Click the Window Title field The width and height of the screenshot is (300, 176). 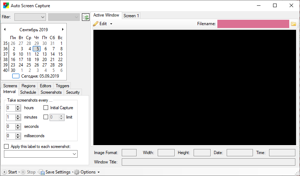[208, 162]
